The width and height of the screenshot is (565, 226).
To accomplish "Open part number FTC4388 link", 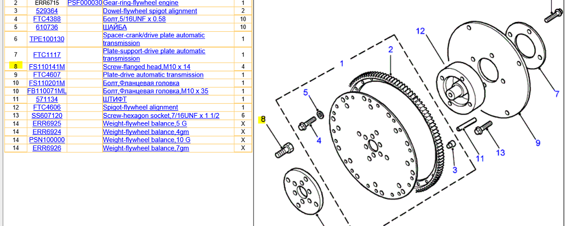I will pyautogui.click(x=47, y=19).
